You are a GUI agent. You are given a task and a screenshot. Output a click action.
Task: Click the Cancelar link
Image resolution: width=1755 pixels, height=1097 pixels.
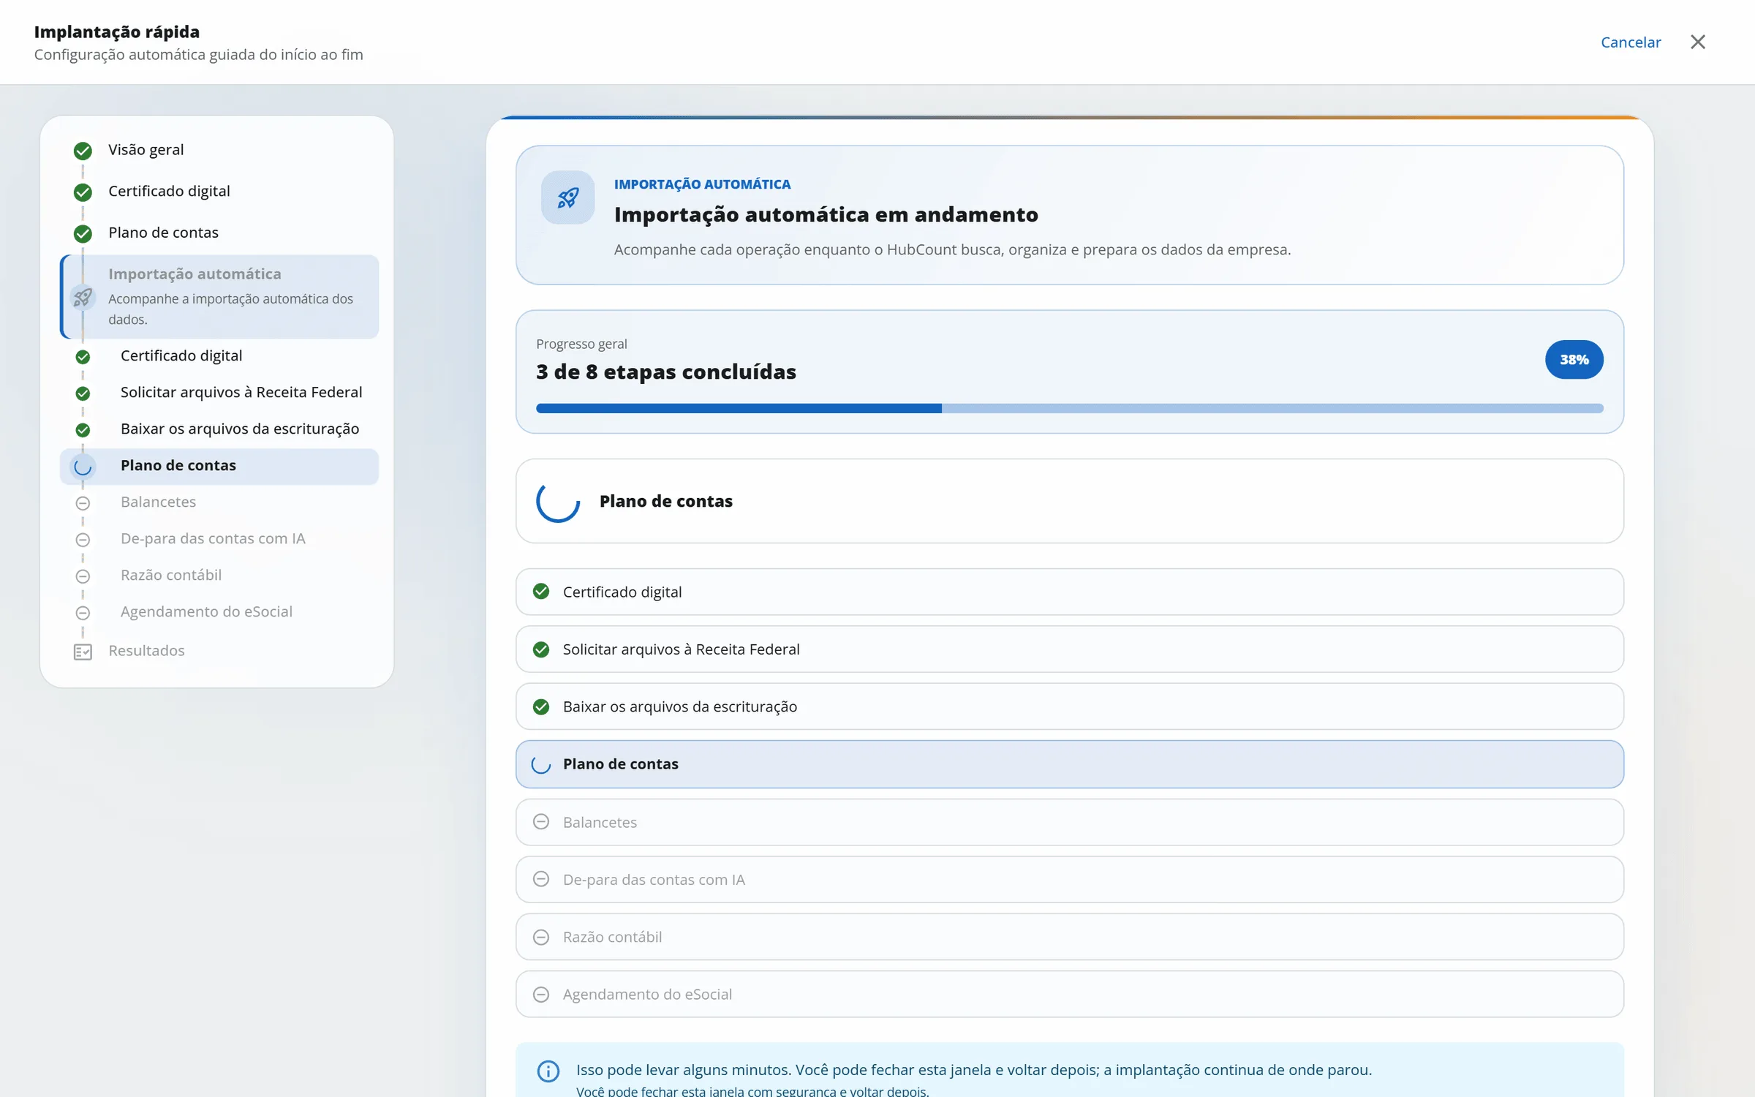click(x=1630, y=42)
